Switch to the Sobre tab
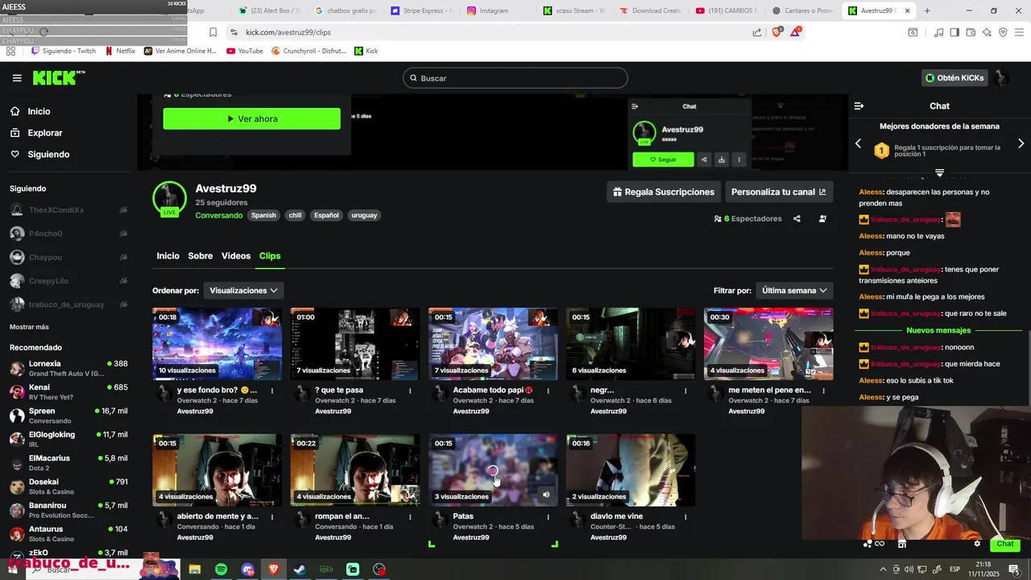The image size is (1031, 580). (201, 256)
